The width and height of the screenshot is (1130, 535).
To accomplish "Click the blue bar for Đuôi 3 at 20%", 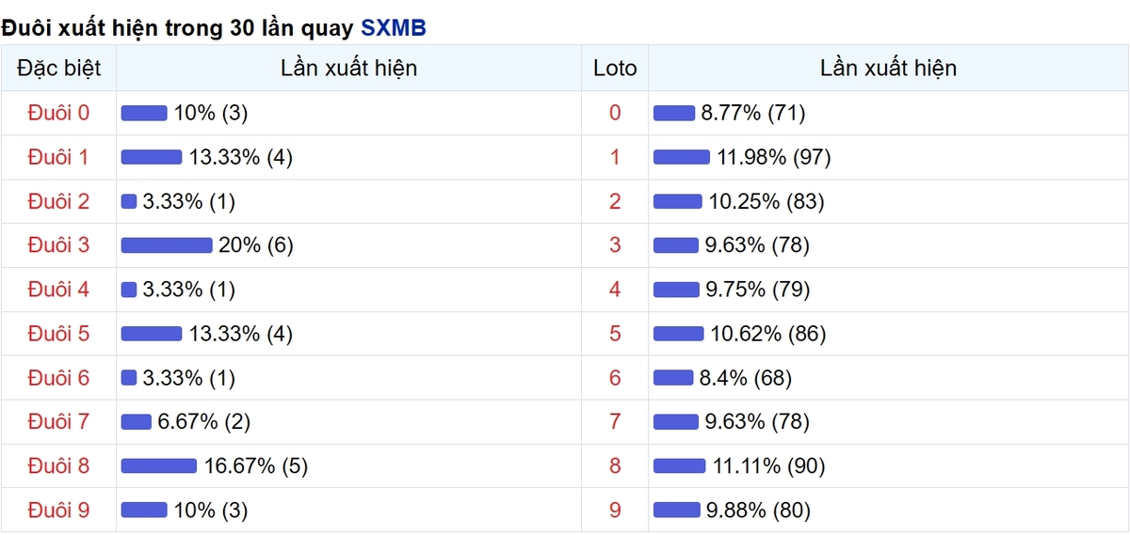I will (x=167, y=245).
